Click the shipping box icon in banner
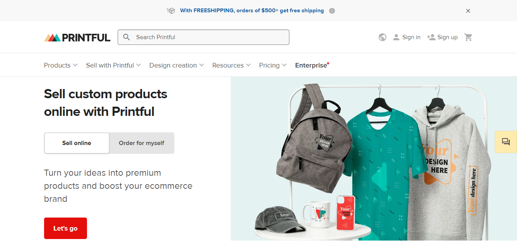The image size is (517, 249). [x=171, y=11]
